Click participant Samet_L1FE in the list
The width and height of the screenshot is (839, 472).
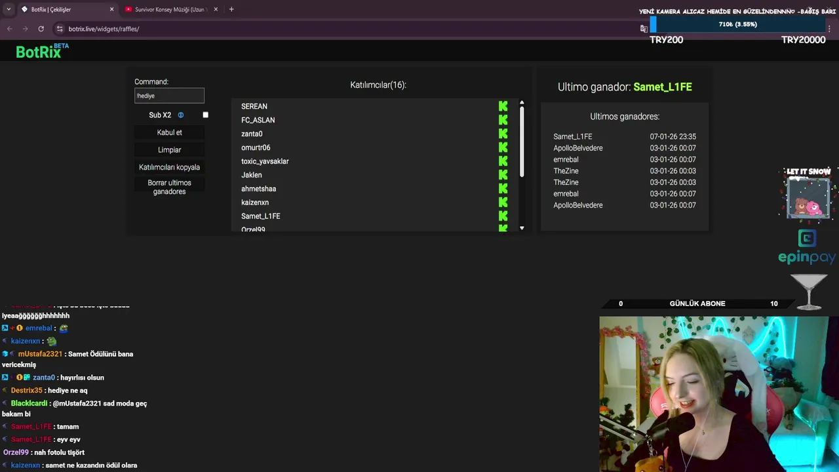pyautogui.click(x=260, y=216)
